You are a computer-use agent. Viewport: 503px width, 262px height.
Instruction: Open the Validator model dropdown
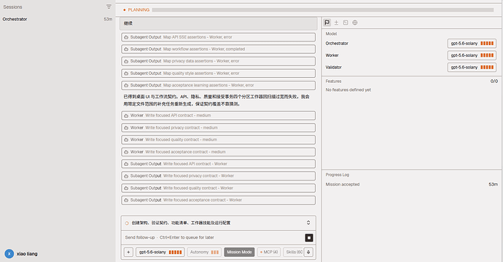pyautogui.click(x=472, y=67)
